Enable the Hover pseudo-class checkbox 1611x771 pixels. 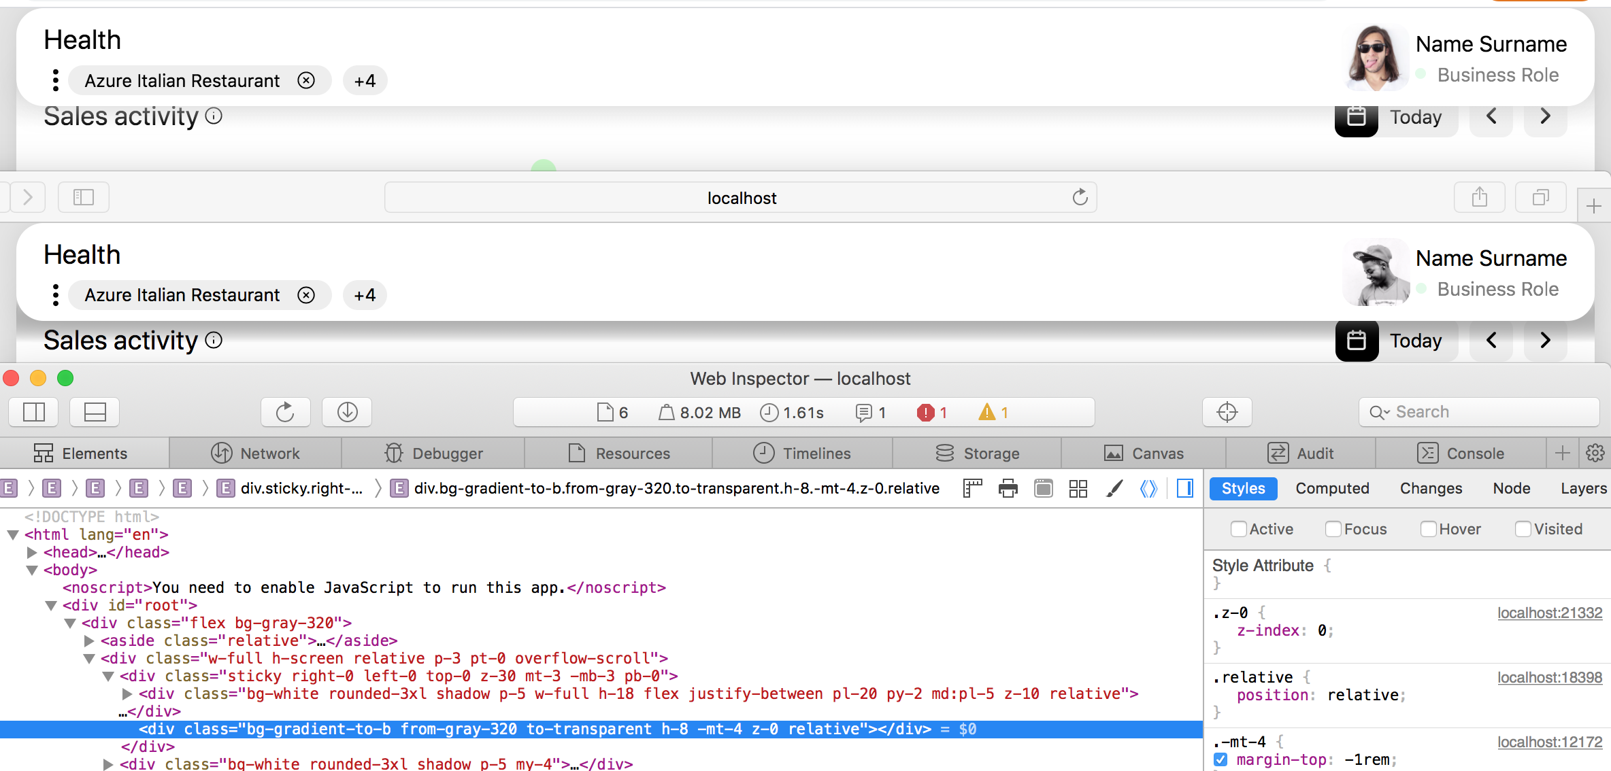click(1429, 529)
